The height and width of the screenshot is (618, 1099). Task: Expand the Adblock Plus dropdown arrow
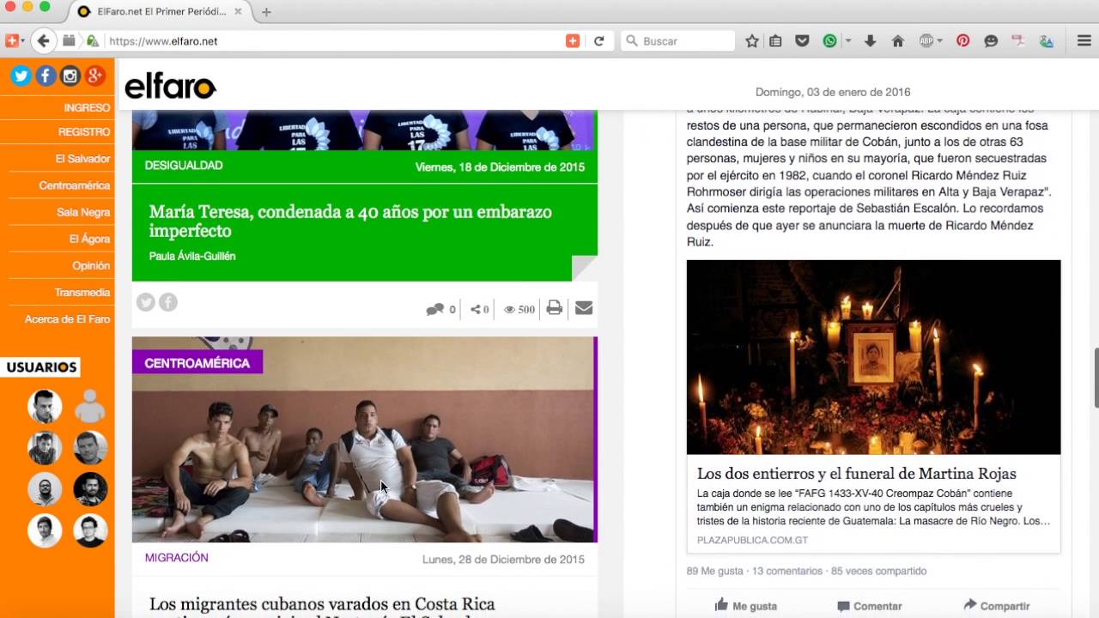(x=939, y=40)
